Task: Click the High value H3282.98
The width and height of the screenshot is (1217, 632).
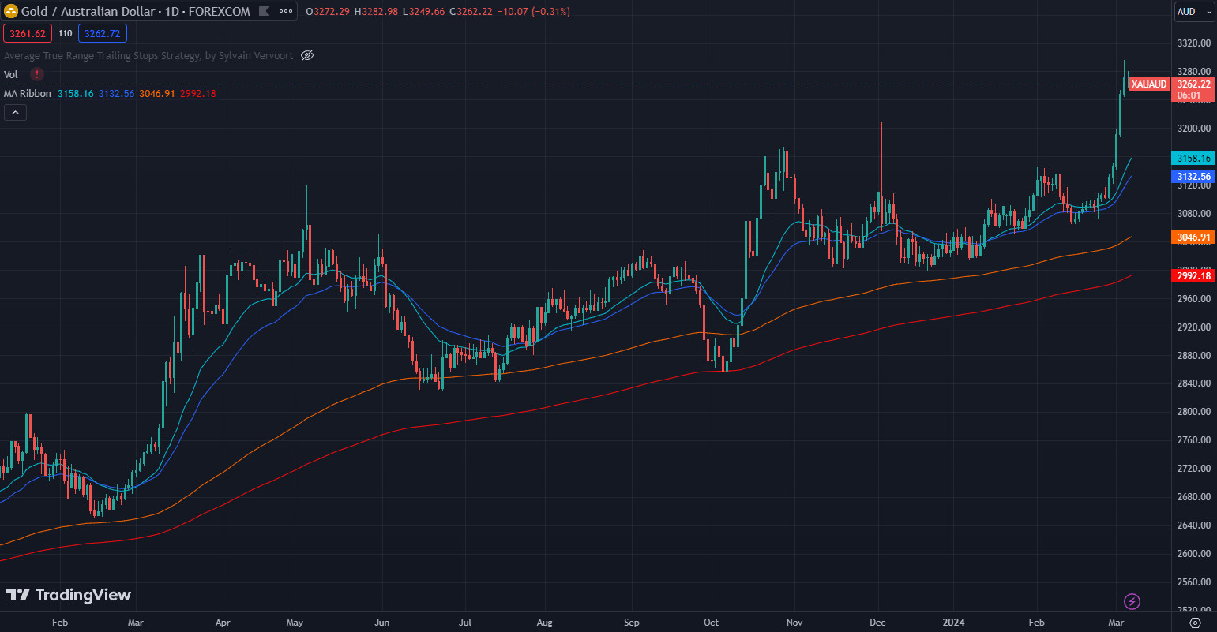Action: [376, 12]
